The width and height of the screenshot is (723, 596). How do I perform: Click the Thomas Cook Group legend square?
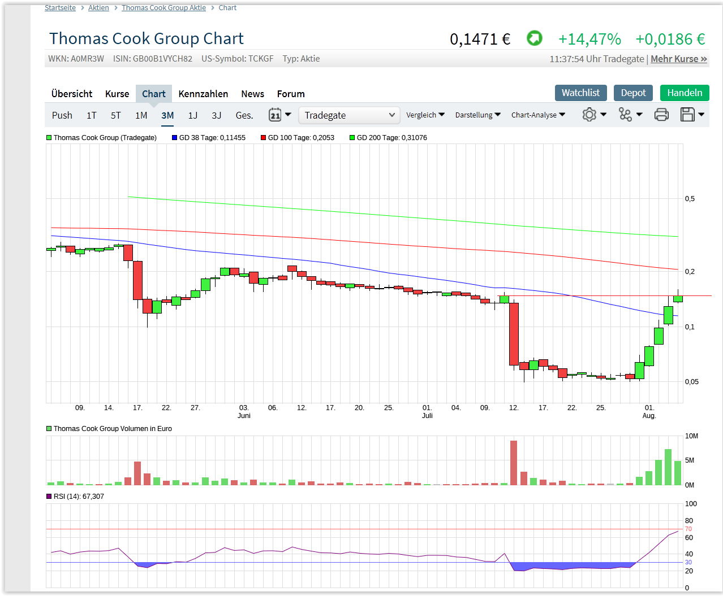coord(49,137)
